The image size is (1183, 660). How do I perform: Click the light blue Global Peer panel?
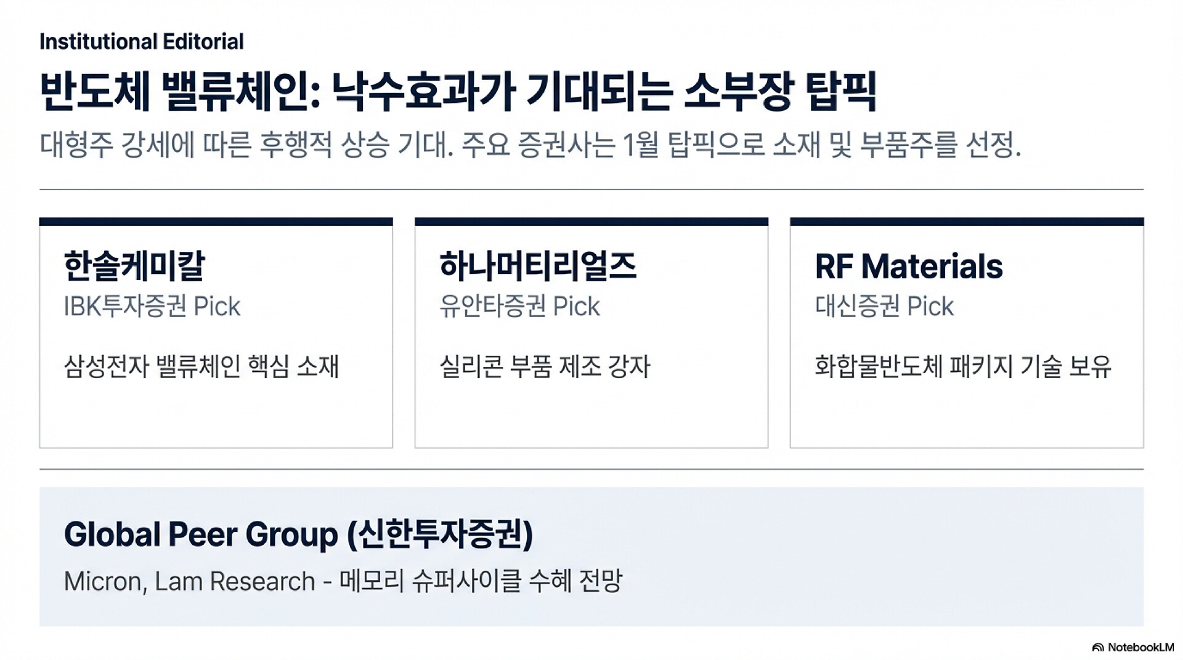pos(591,557)
